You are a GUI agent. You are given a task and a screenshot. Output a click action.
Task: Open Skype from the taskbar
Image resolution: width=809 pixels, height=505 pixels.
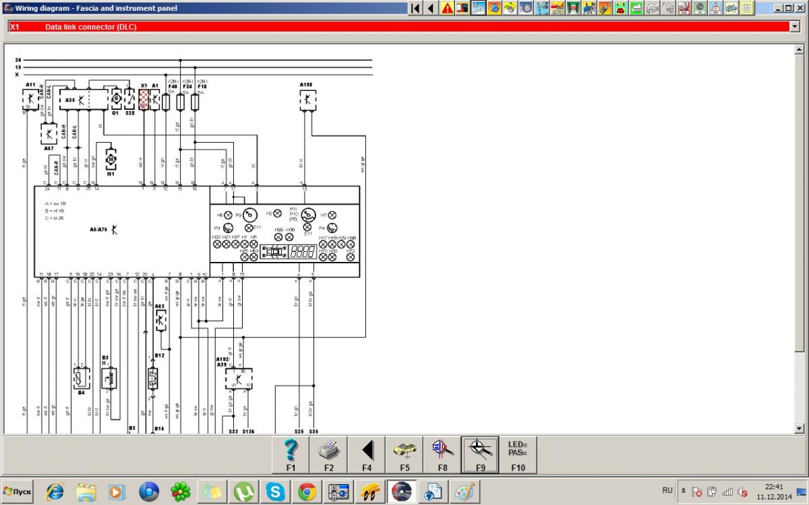tap(275, 492)
